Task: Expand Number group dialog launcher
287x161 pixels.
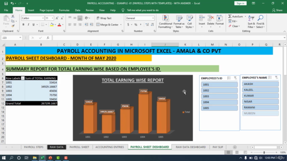Action: (154, 31)
